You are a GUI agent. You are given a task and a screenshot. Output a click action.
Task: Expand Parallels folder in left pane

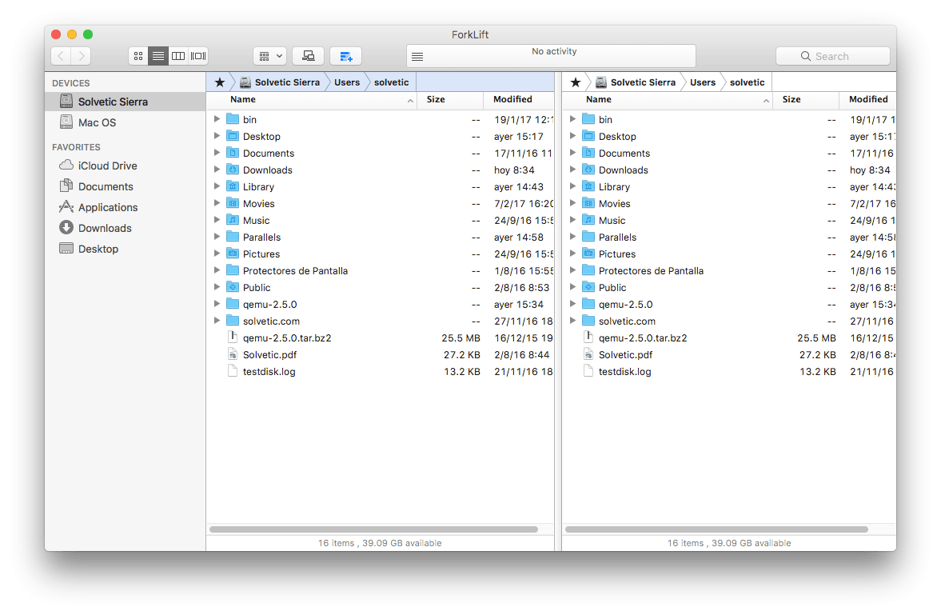(217, 237)
